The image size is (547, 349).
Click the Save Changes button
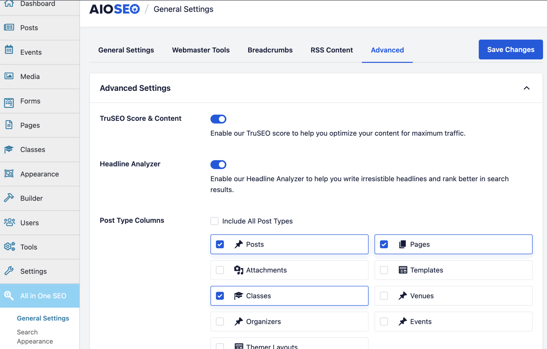click(510, 50)
